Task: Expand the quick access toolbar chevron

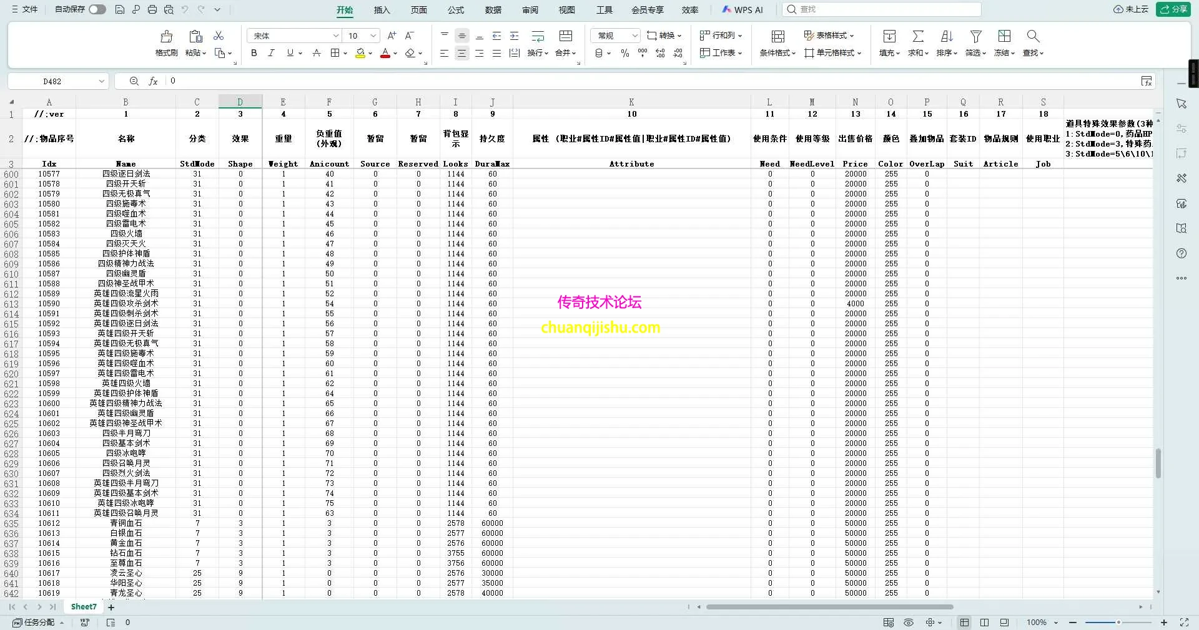Action: pos(217,9)
